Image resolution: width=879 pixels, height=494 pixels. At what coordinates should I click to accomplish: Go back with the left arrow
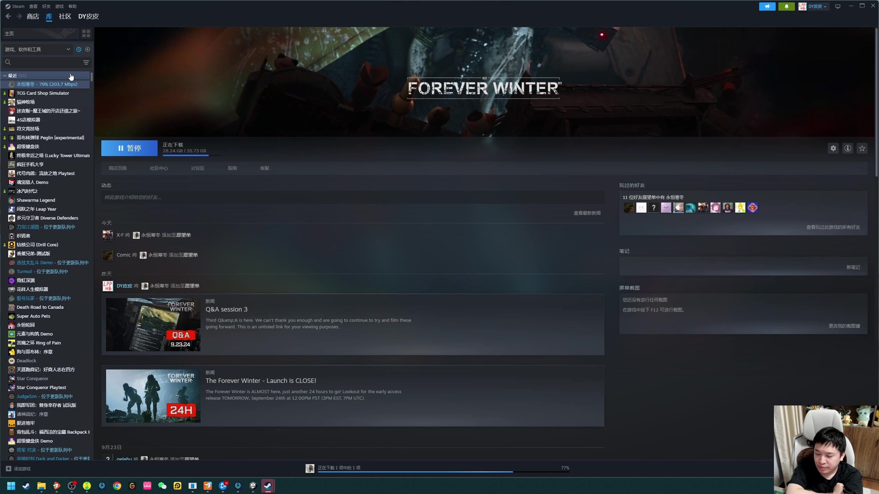click(9, 16)
